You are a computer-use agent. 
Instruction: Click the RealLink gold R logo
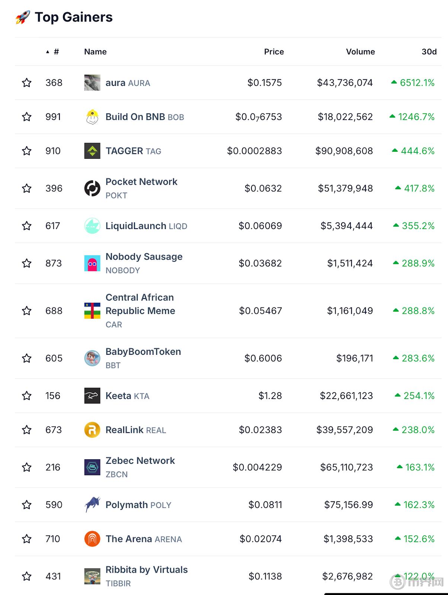click(92, 430)
